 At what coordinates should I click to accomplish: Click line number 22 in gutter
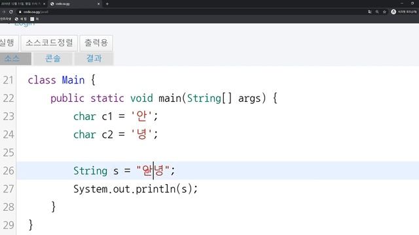[x=8, y=98]
